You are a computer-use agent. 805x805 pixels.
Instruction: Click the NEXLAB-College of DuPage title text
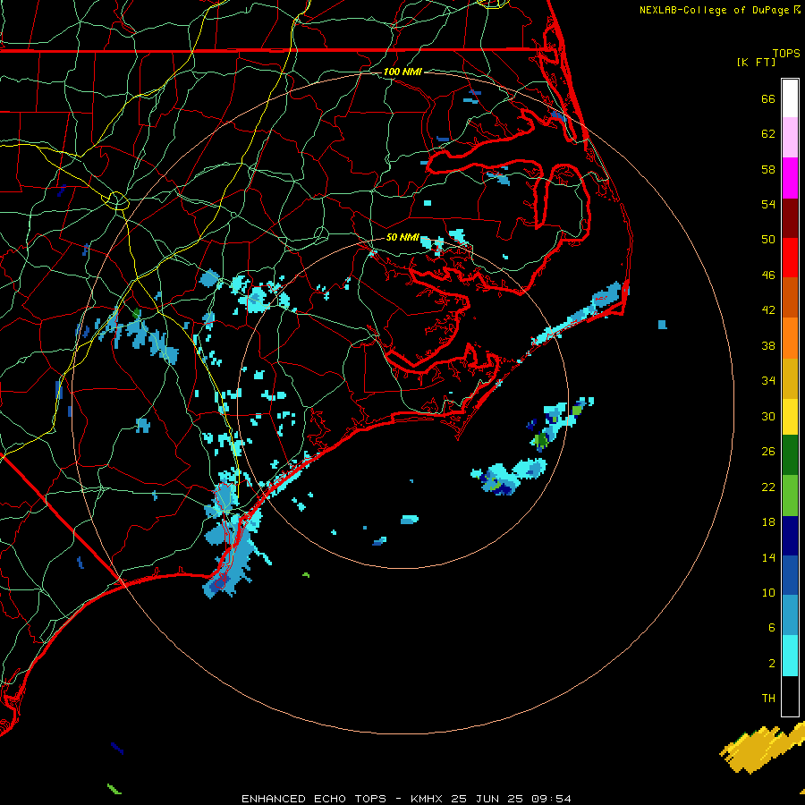click(x=714, y=10)
